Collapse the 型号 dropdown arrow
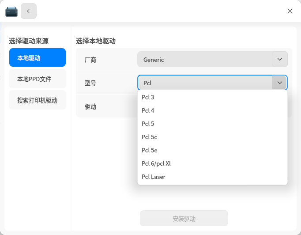This screenshot has height=235, width=301. click(x=279, y=83)
